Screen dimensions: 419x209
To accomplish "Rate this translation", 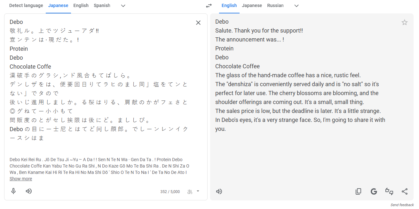I will pos(389,191).
